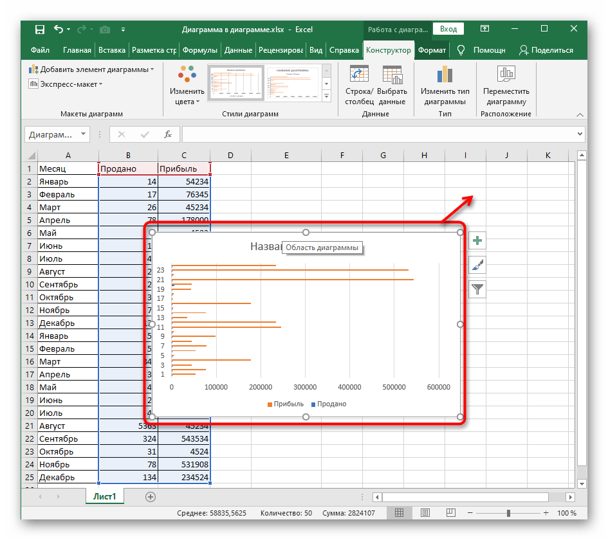
Task: Open the undo history dropdown arrow
Action: click(x=69, y=29)
